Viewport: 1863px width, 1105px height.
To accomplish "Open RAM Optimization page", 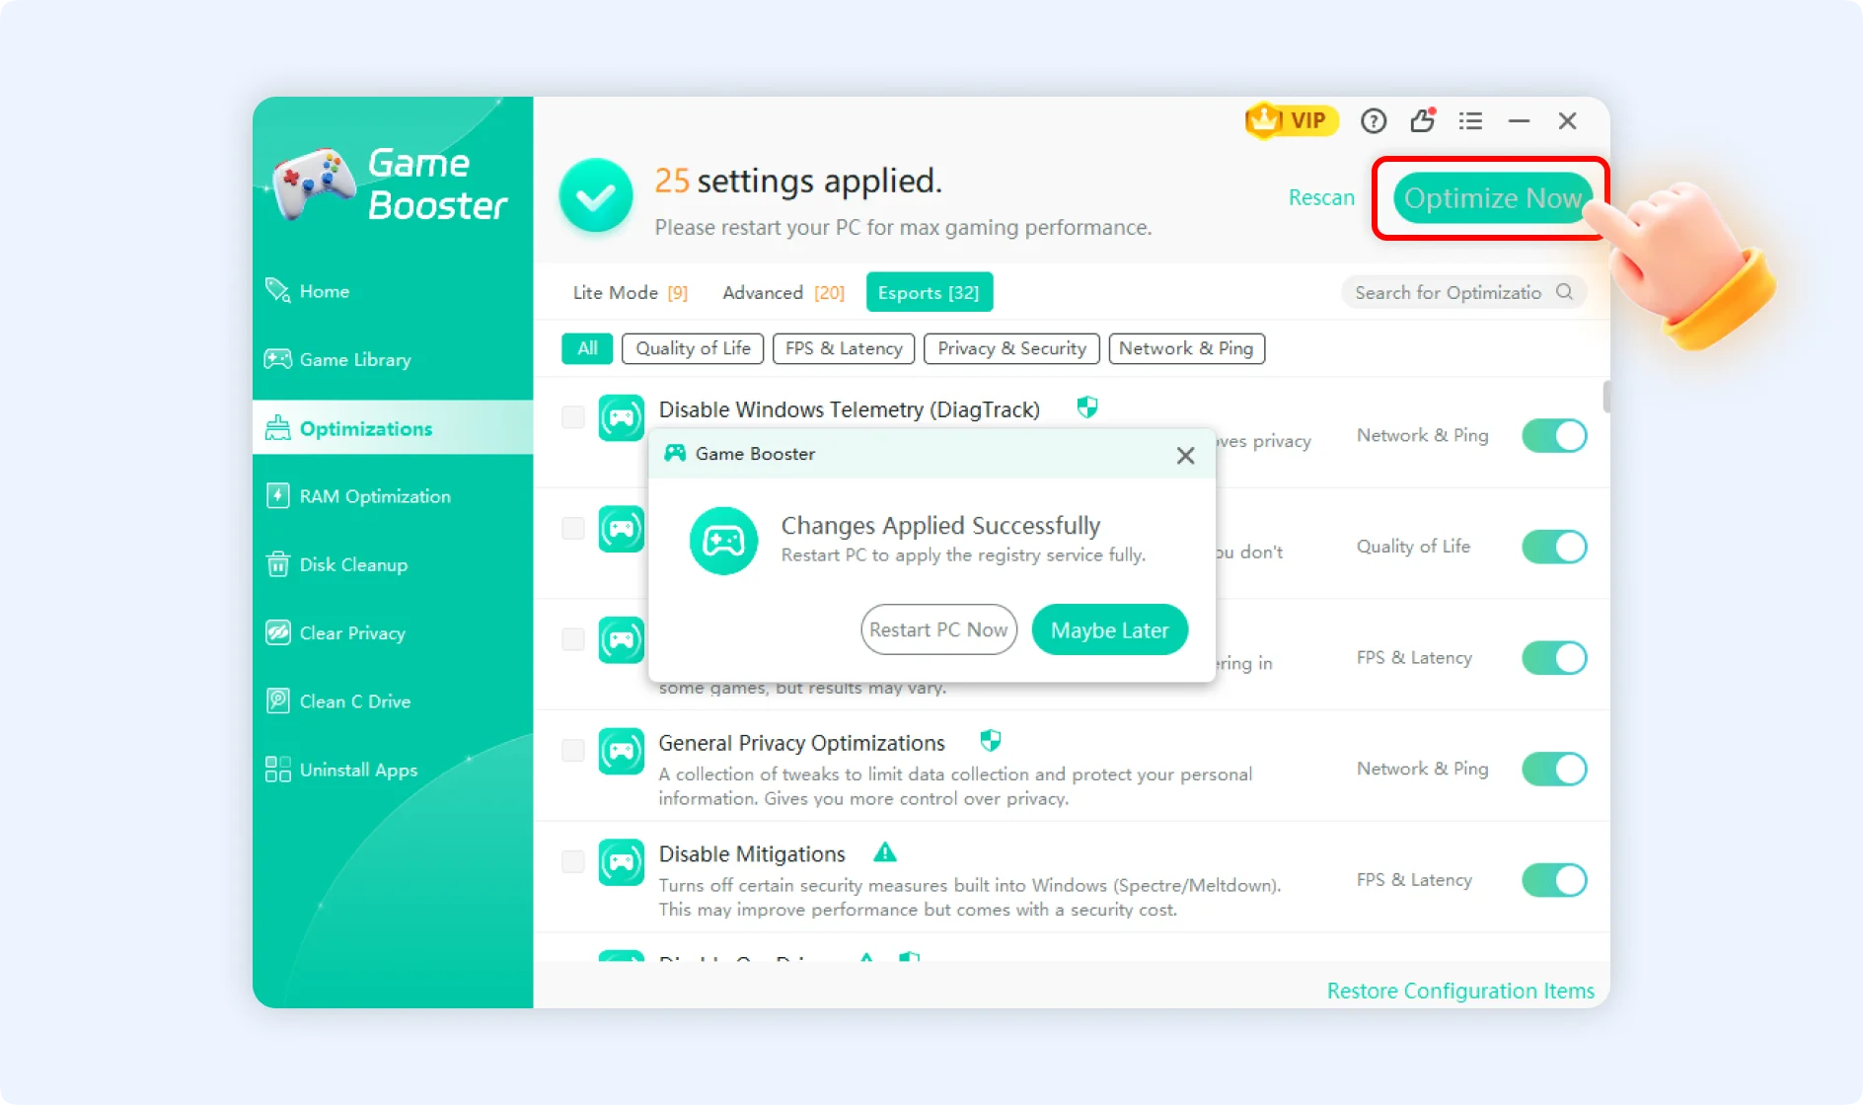I will (x=393, y=495).
